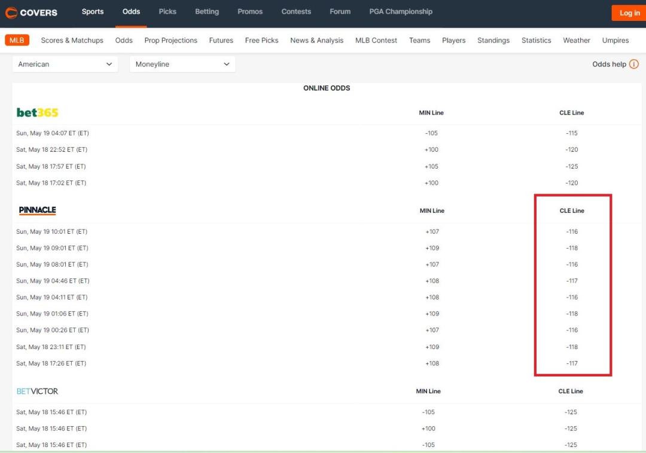Select Pinnacle row Sat, May 18 23:11 ET
The image size is (646, 453).
coord(327,347)
